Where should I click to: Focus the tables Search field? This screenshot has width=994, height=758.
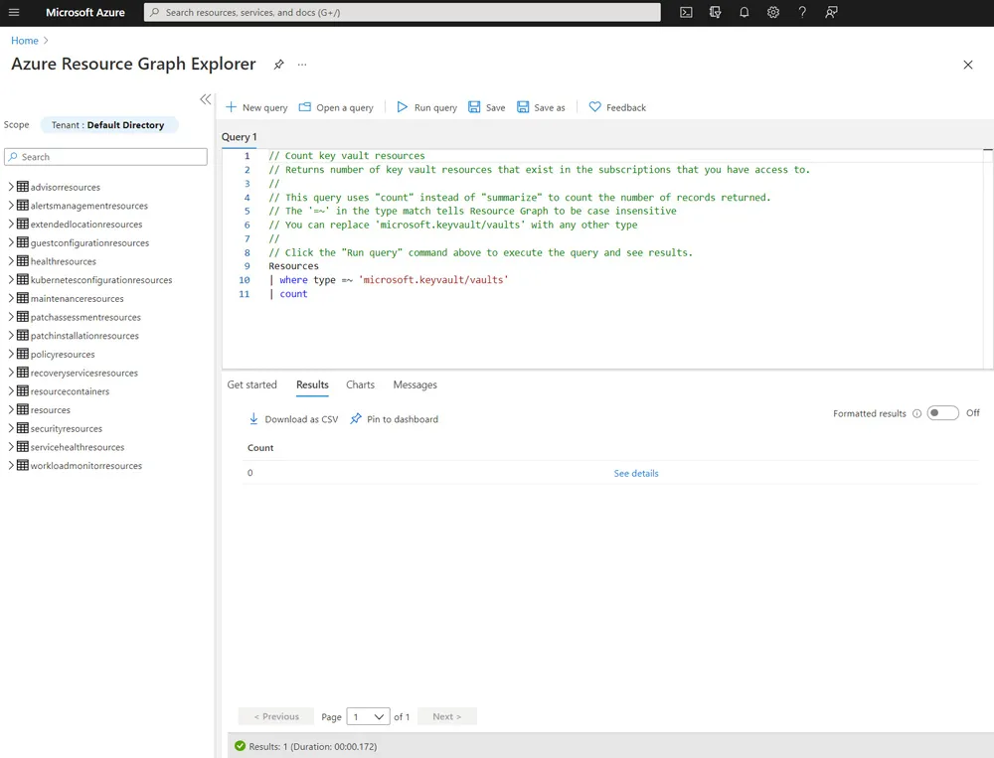106,157
